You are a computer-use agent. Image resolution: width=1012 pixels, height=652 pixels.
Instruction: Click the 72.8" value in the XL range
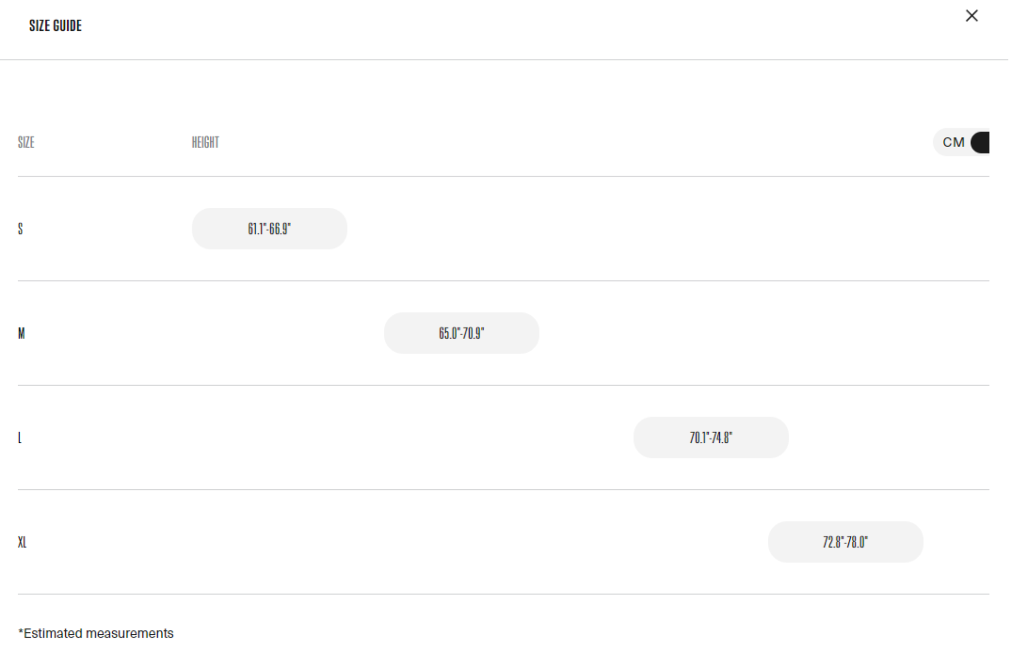[832, 542]
